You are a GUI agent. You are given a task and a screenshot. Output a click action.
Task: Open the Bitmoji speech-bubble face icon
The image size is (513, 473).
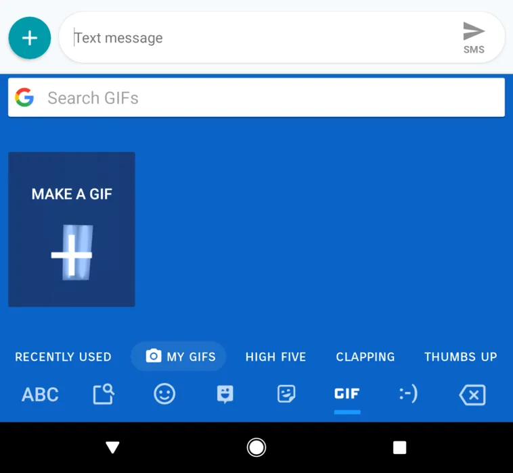click(225, 394)
